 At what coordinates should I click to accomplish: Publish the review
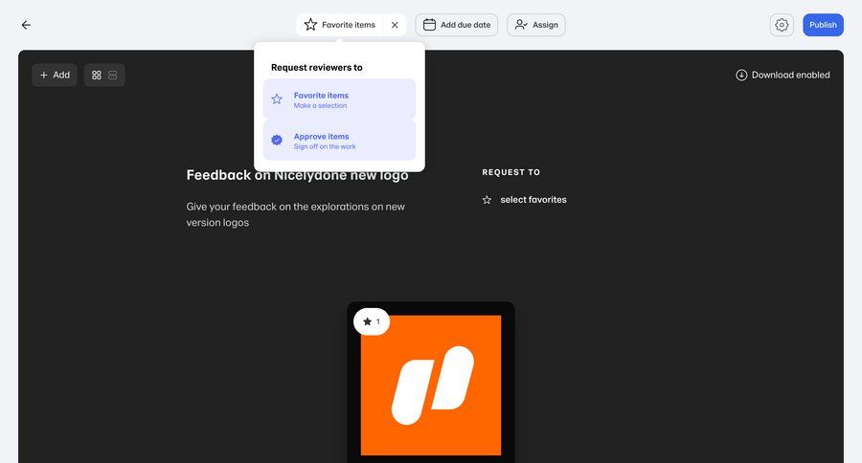[823, 25]
